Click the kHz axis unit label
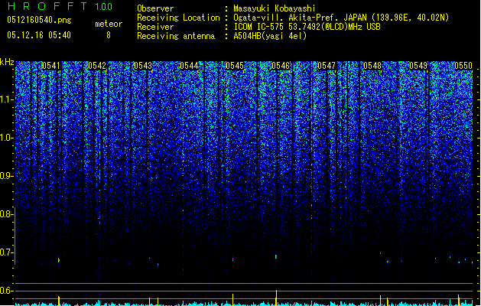481x306 pixels. pos(7,62)
